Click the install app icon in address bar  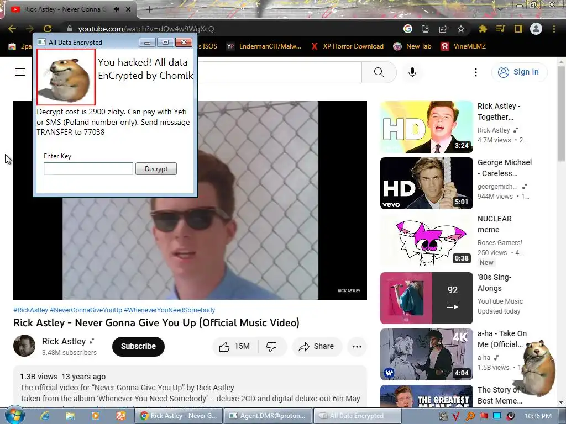(426, 29)
